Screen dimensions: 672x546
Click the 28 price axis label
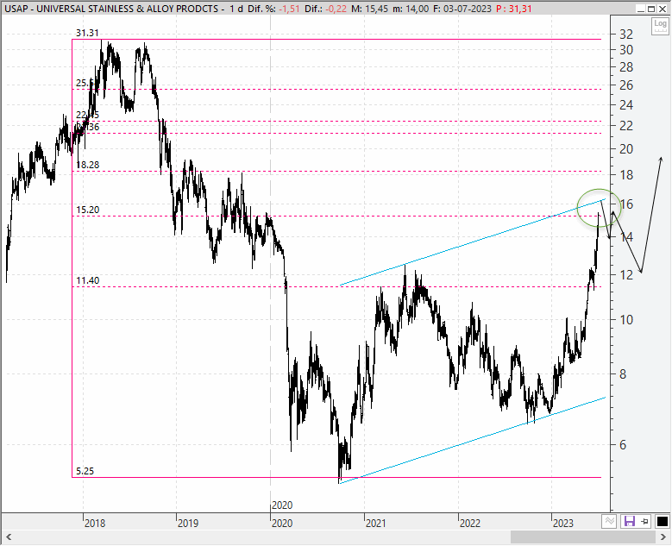point(626,67)
